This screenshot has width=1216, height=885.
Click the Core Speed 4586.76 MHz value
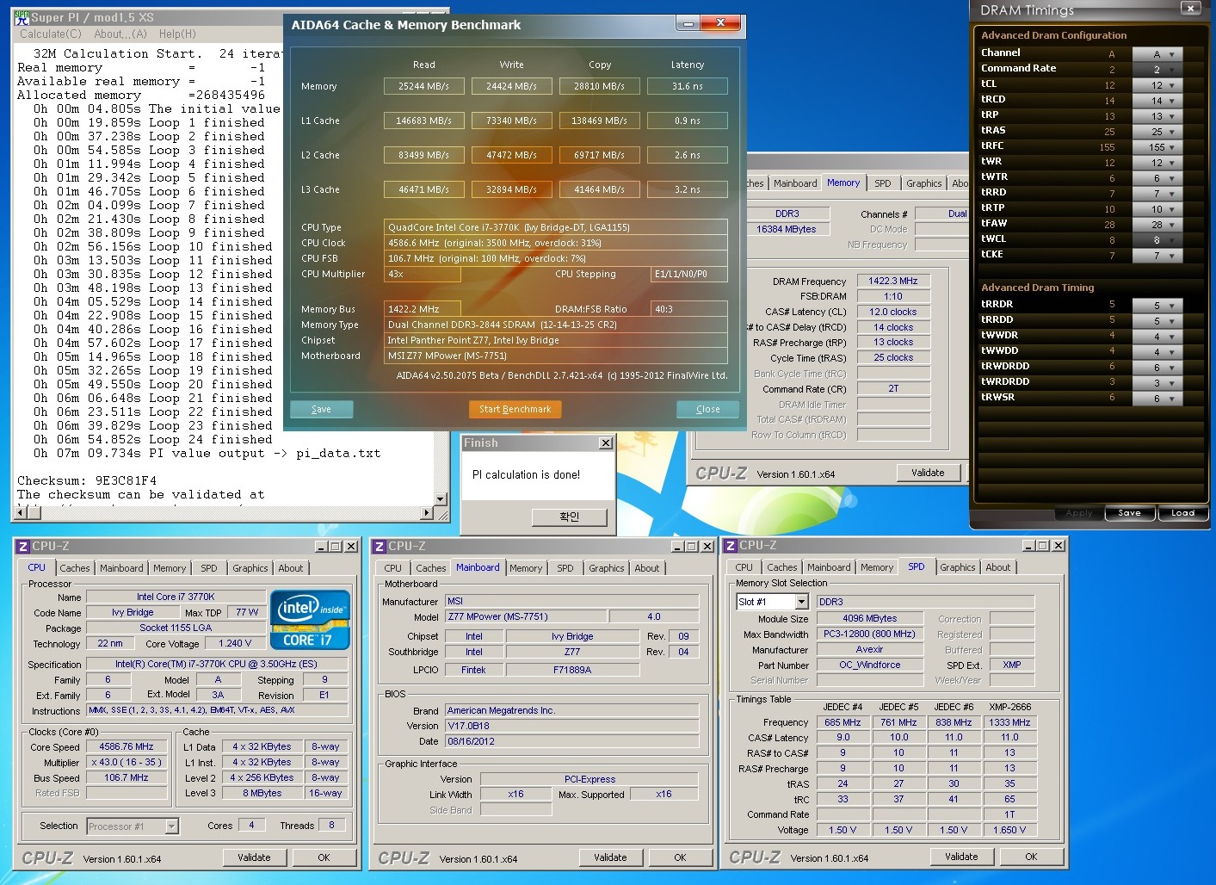coord(127,746)
